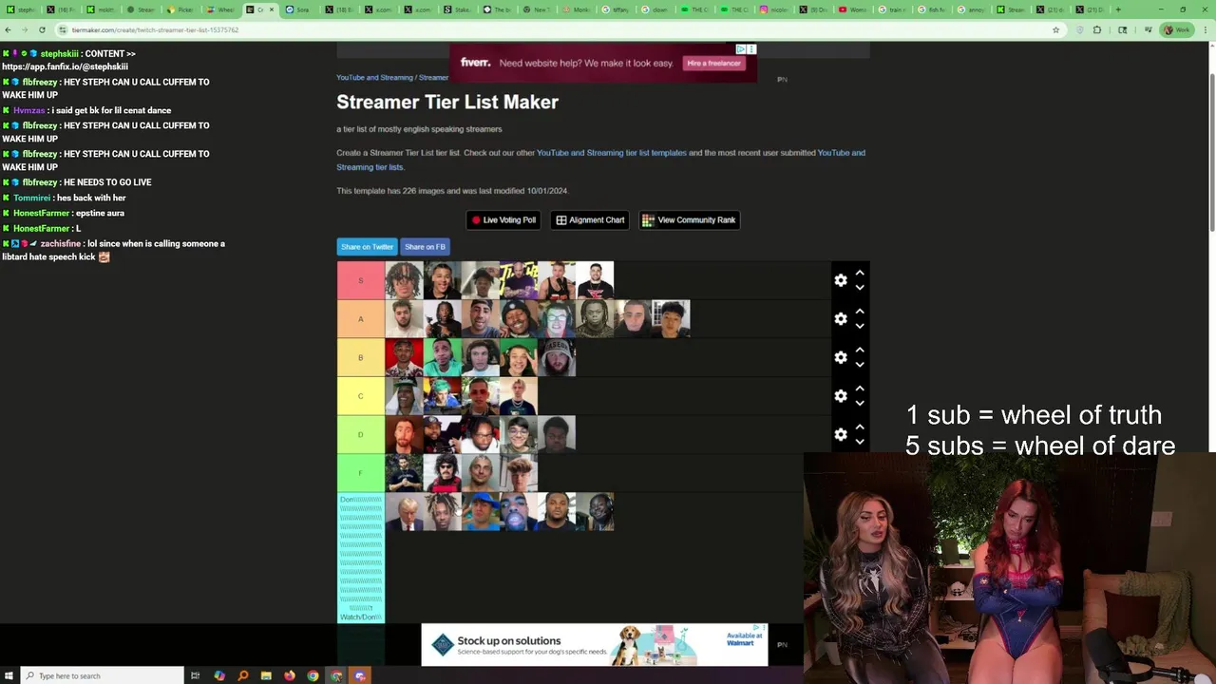Switch to the tiffany browser tab
Screen dimensions: 1216x684
click(x=617, y=9)
